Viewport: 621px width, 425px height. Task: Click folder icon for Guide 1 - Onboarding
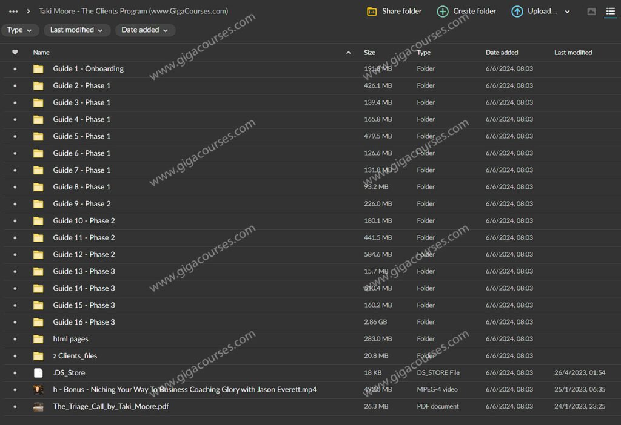coord(38,69)
